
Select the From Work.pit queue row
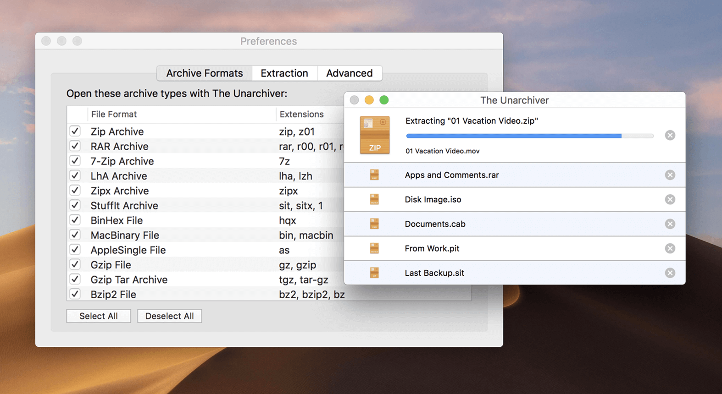(515, 248)
